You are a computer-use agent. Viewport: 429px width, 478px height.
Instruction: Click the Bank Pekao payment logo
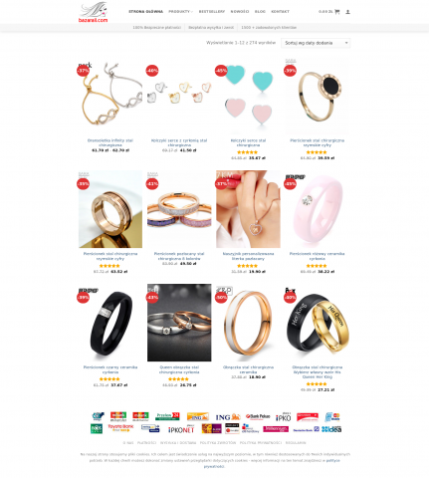click(x=258, y=416)
